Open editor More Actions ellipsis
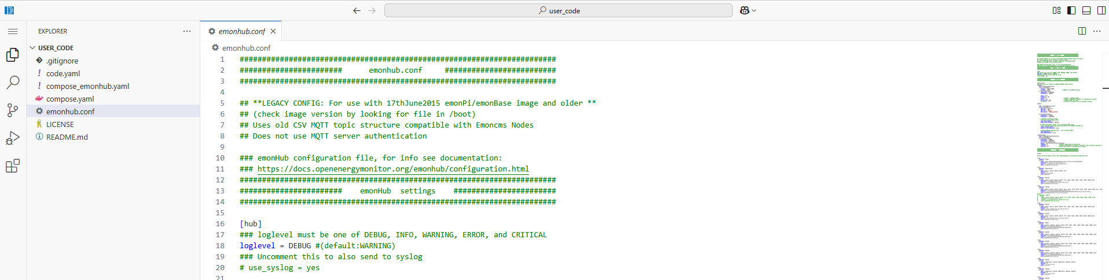The image size is (1109, 280). tap(1097, 31)
